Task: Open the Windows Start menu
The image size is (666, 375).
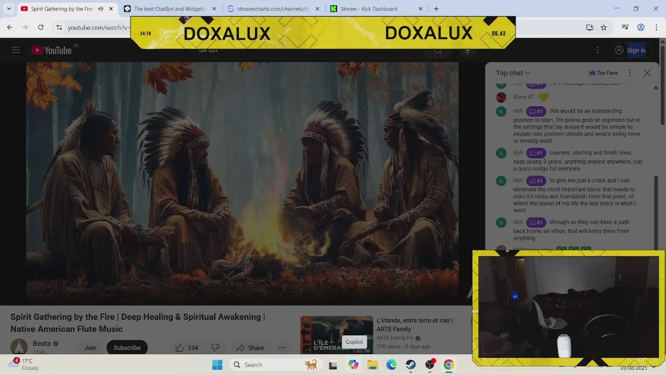Action: pos(217,365)
